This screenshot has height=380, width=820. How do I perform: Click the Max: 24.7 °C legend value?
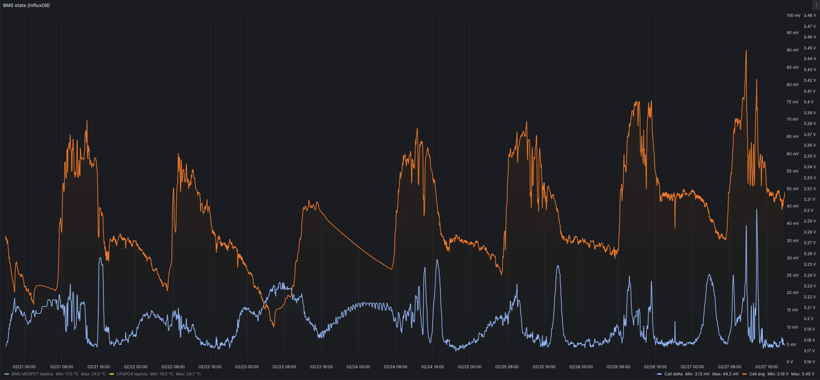click(188, 374)
